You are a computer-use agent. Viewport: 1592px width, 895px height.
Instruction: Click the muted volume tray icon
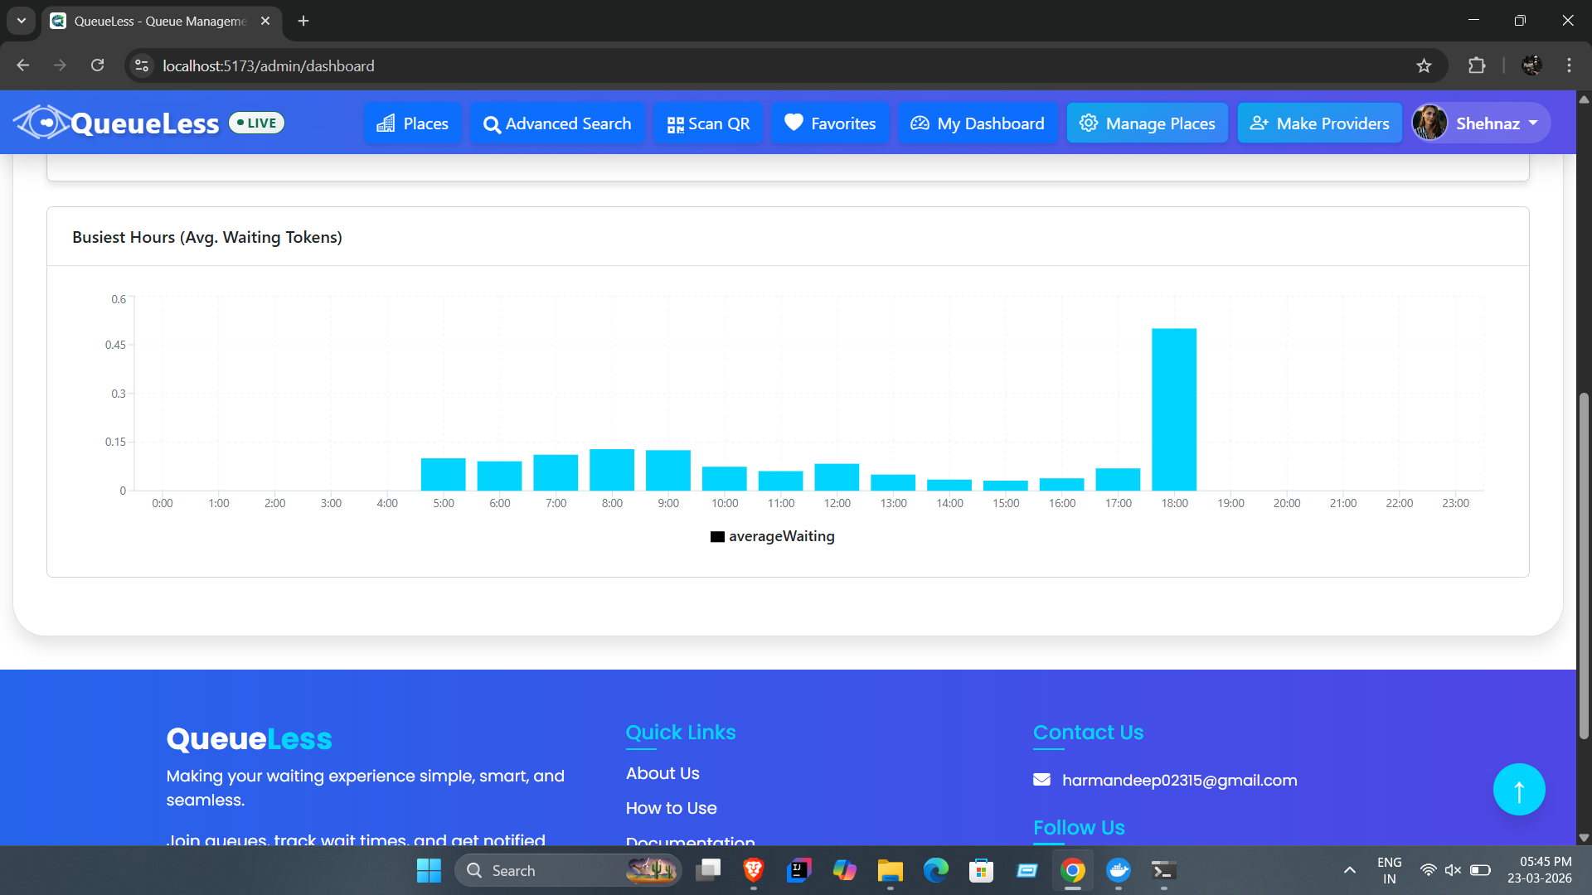point(1453,870)
